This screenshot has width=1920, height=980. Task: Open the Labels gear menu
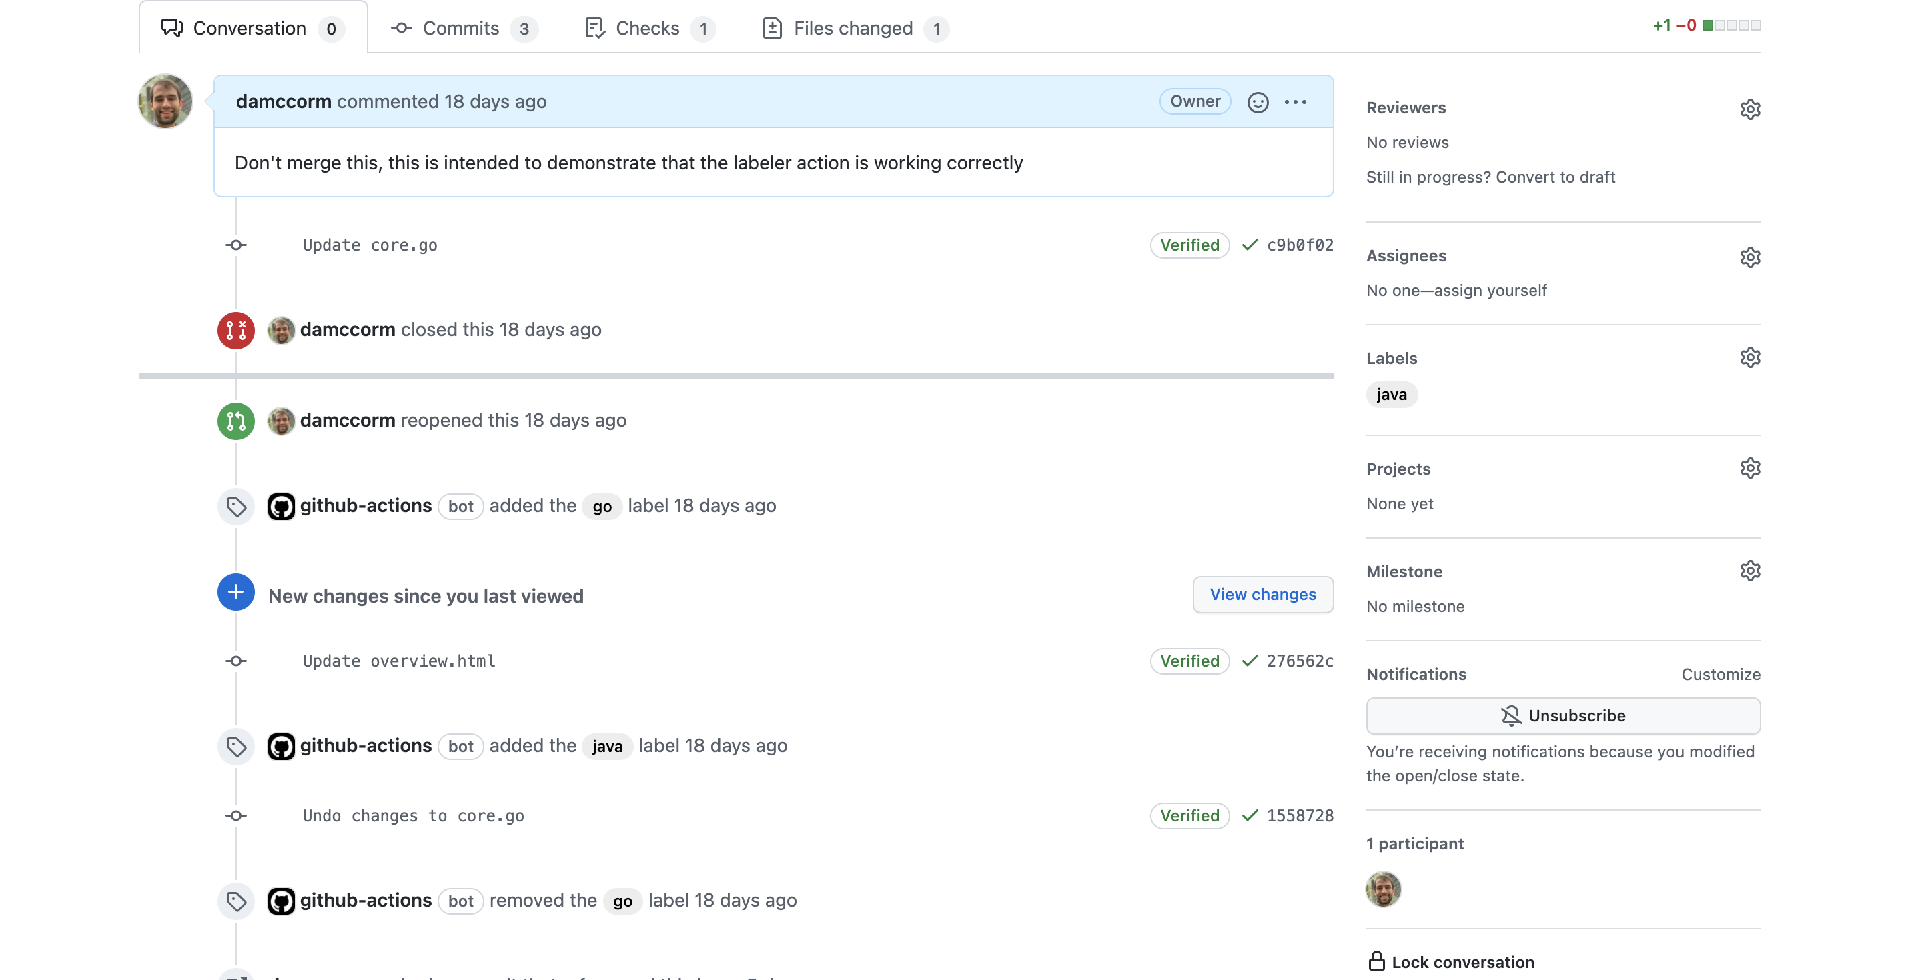click(1749, 357)
